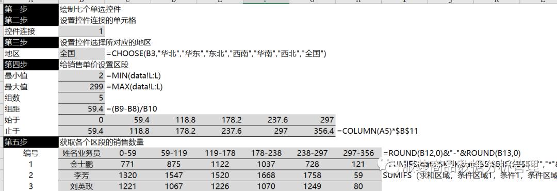The image size is (557, 191).
Task: Select the 姓名业务员 header cell
Action: 81,153
